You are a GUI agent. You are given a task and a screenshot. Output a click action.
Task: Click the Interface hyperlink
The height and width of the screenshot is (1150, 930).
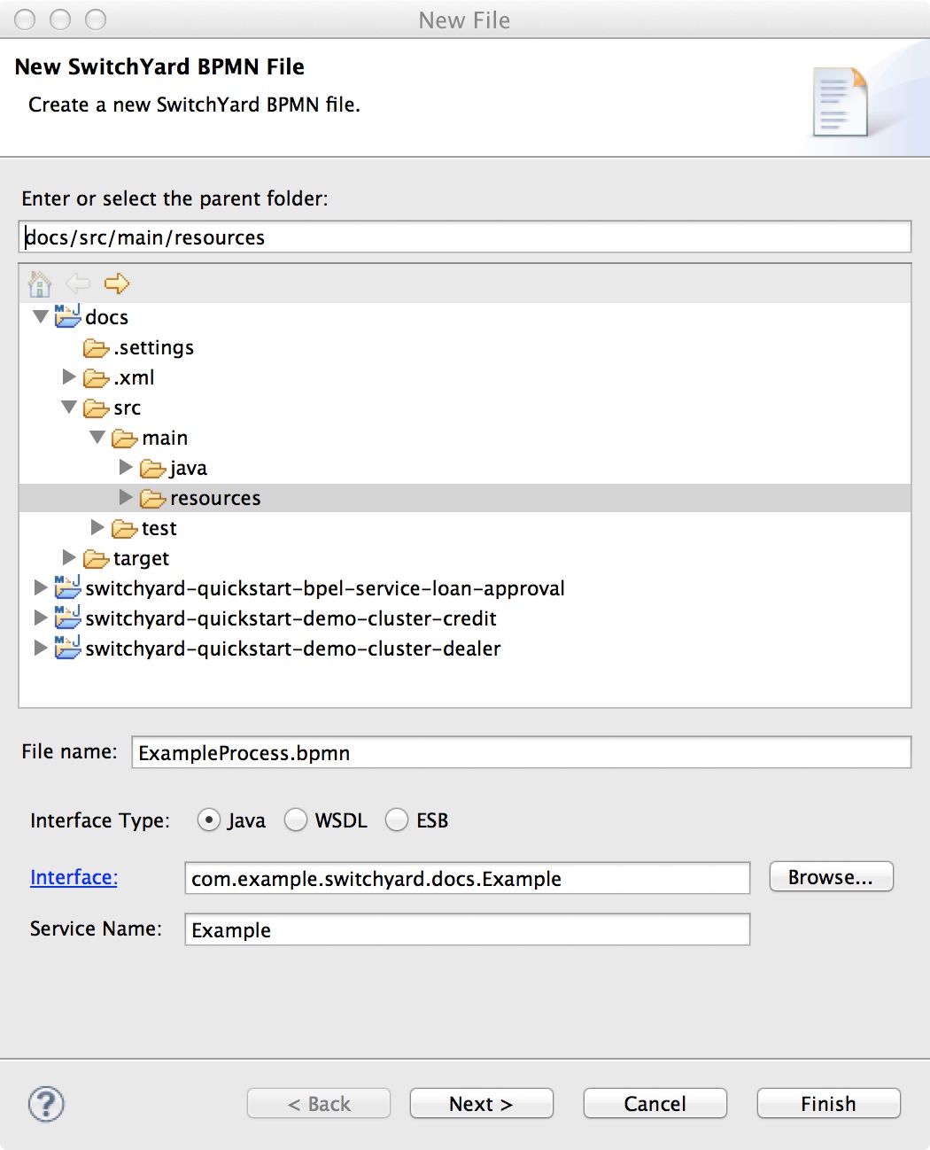(74, 877)
